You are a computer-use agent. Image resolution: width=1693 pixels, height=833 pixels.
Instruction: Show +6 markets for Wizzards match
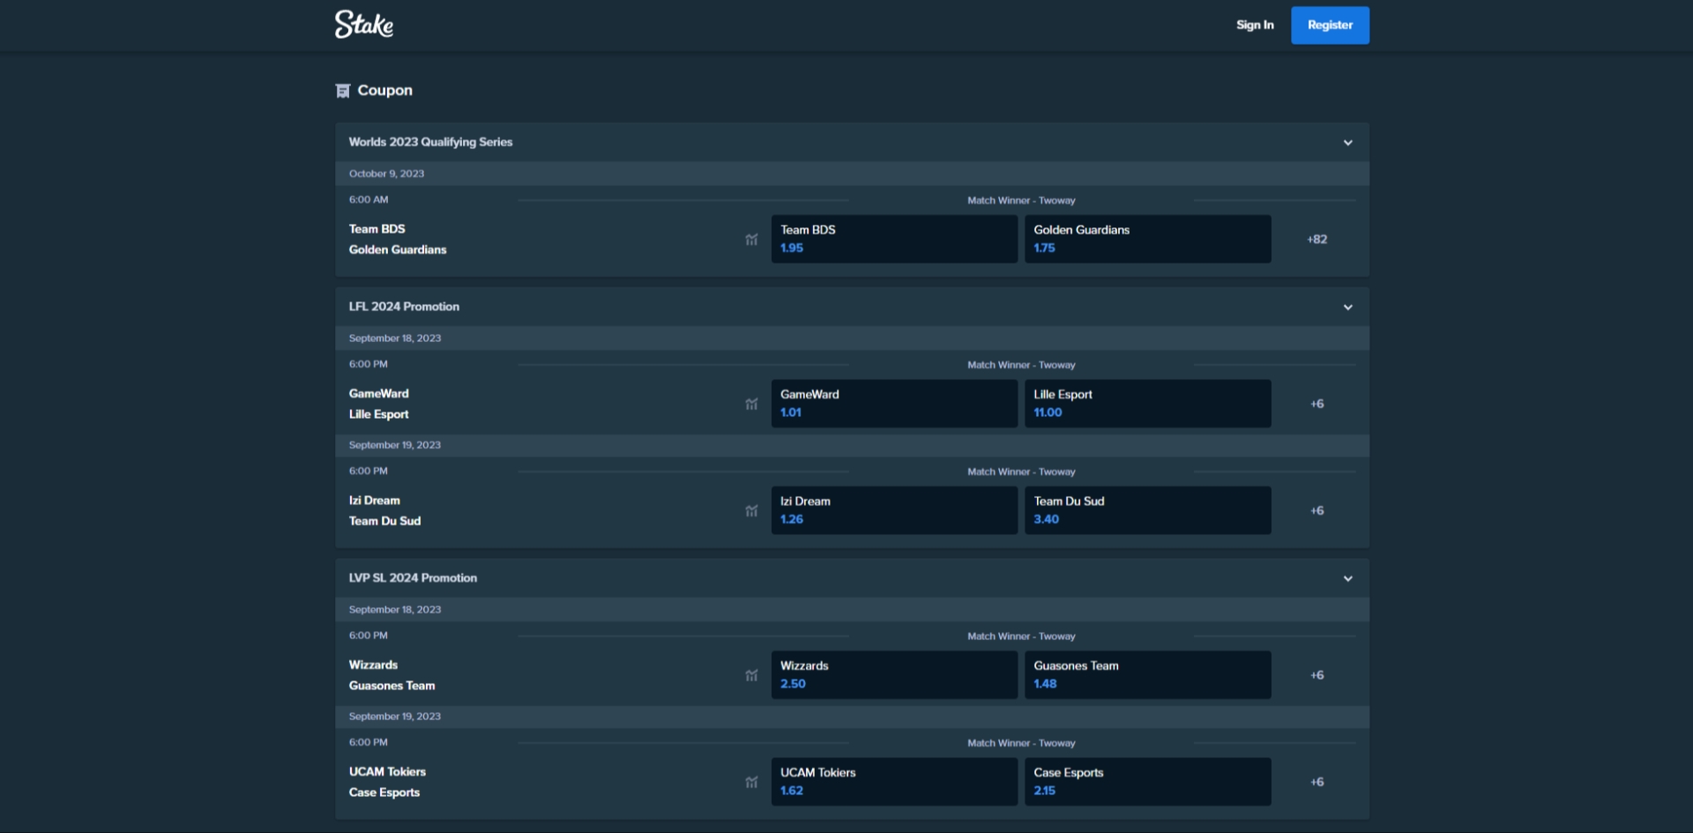(x=1316, y=675)
